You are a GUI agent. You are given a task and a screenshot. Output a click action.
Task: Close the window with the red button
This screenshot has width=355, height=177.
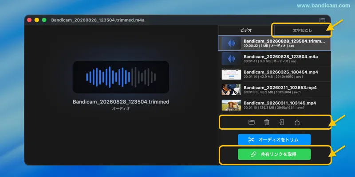29,20
